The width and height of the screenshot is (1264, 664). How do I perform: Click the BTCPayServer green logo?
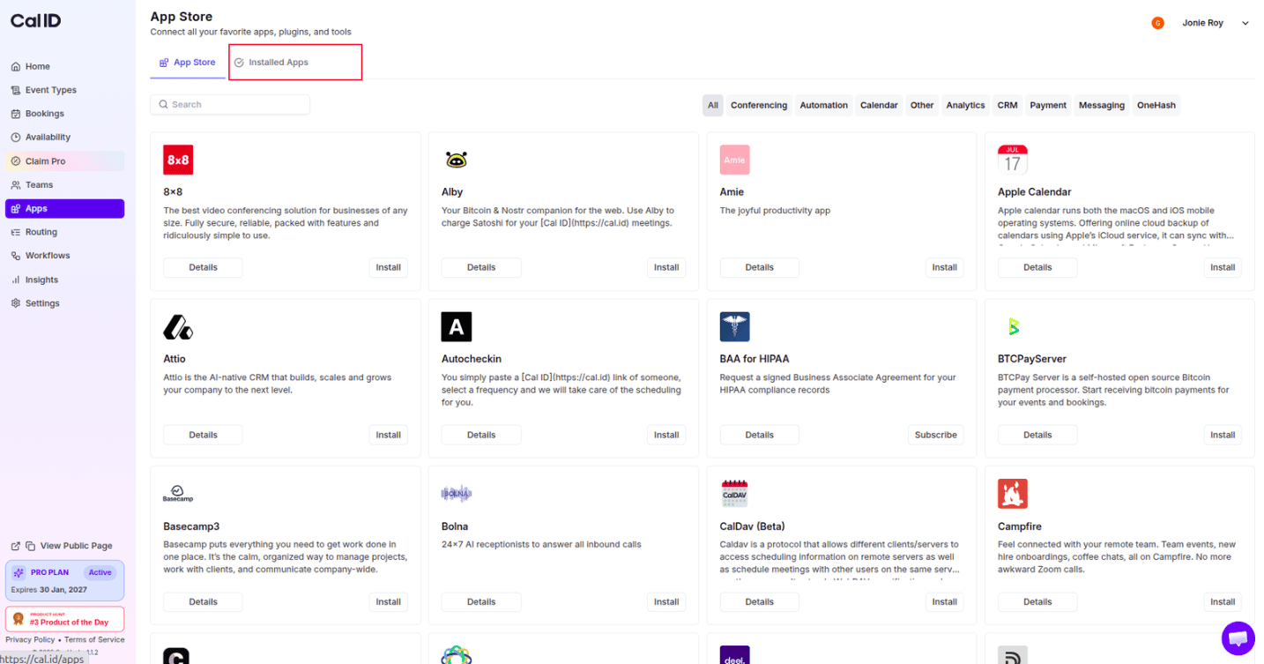click(1014, 327)
